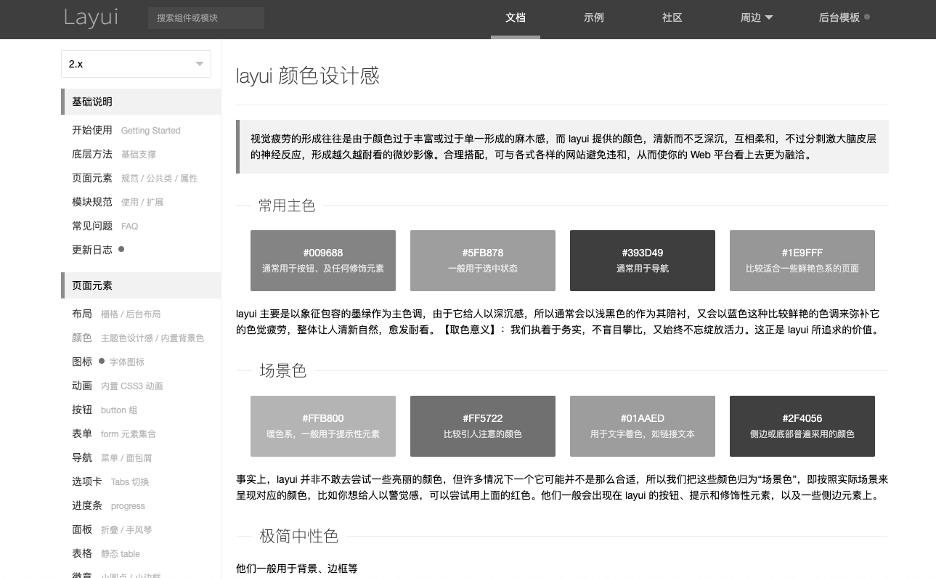Click the 页面元素 sidebar section header
The image size is (936, 578).
[x=141, y=285]
